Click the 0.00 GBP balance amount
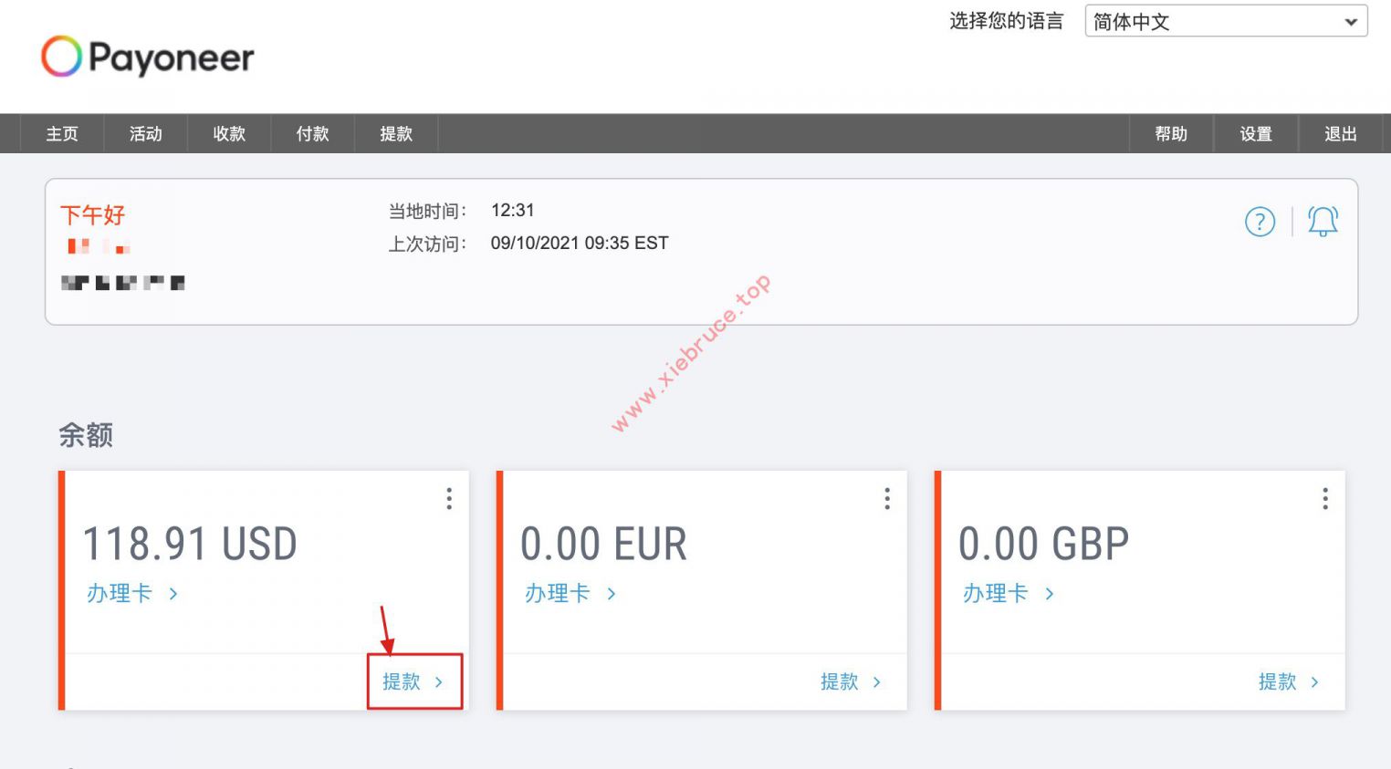Viewport: 1391px width, 769px height. point(1043,545)
